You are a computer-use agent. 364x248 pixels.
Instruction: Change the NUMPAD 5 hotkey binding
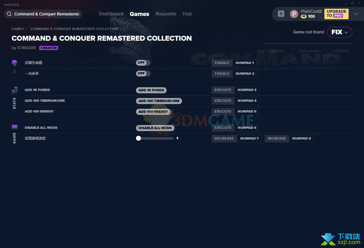(x=247, y=111)
